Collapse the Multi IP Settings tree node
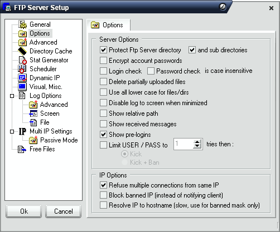The image size is (280, 232). click(12, 131)
